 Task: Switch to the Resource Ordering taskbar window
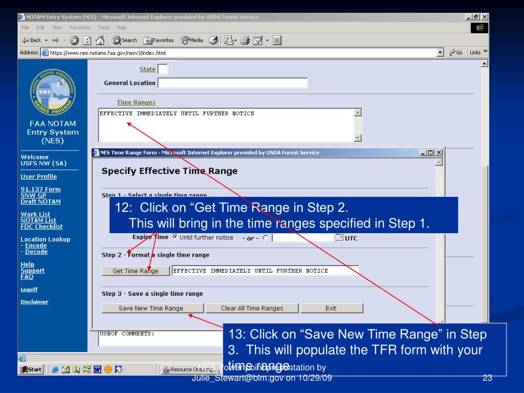click(189, 369)
